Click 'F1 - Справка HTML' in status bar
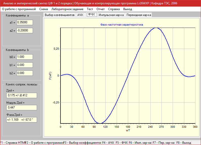Viewport: 201px width, 145px height. coord(13,143)
